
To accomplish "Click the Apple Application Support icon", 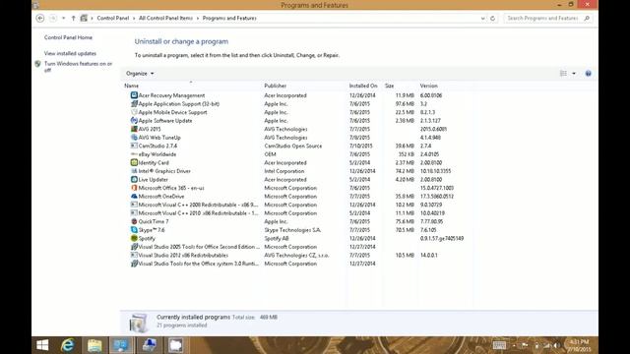I will click(134, 103).
